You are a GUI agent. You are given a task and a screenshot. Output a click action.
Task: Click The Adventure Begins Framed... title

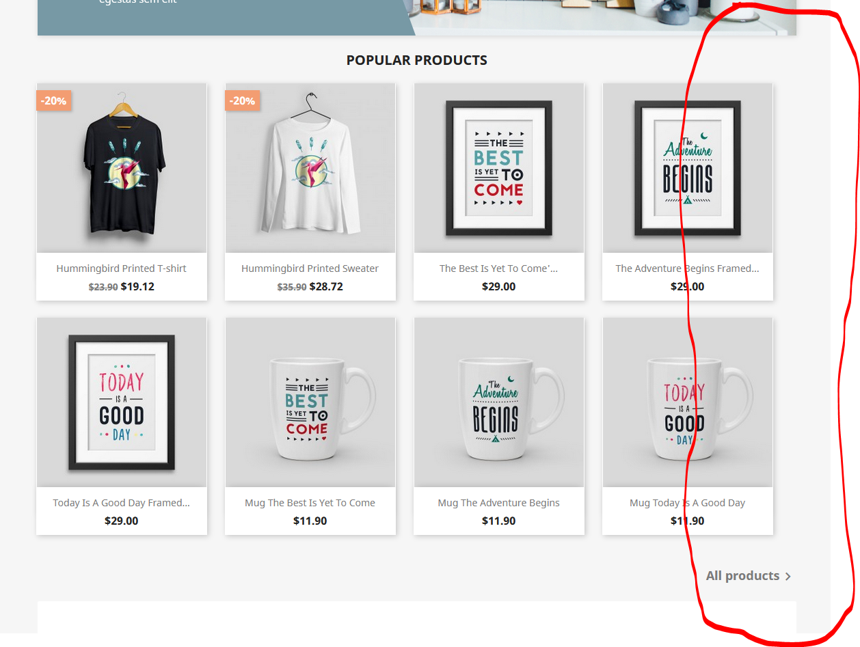[687, 269]
